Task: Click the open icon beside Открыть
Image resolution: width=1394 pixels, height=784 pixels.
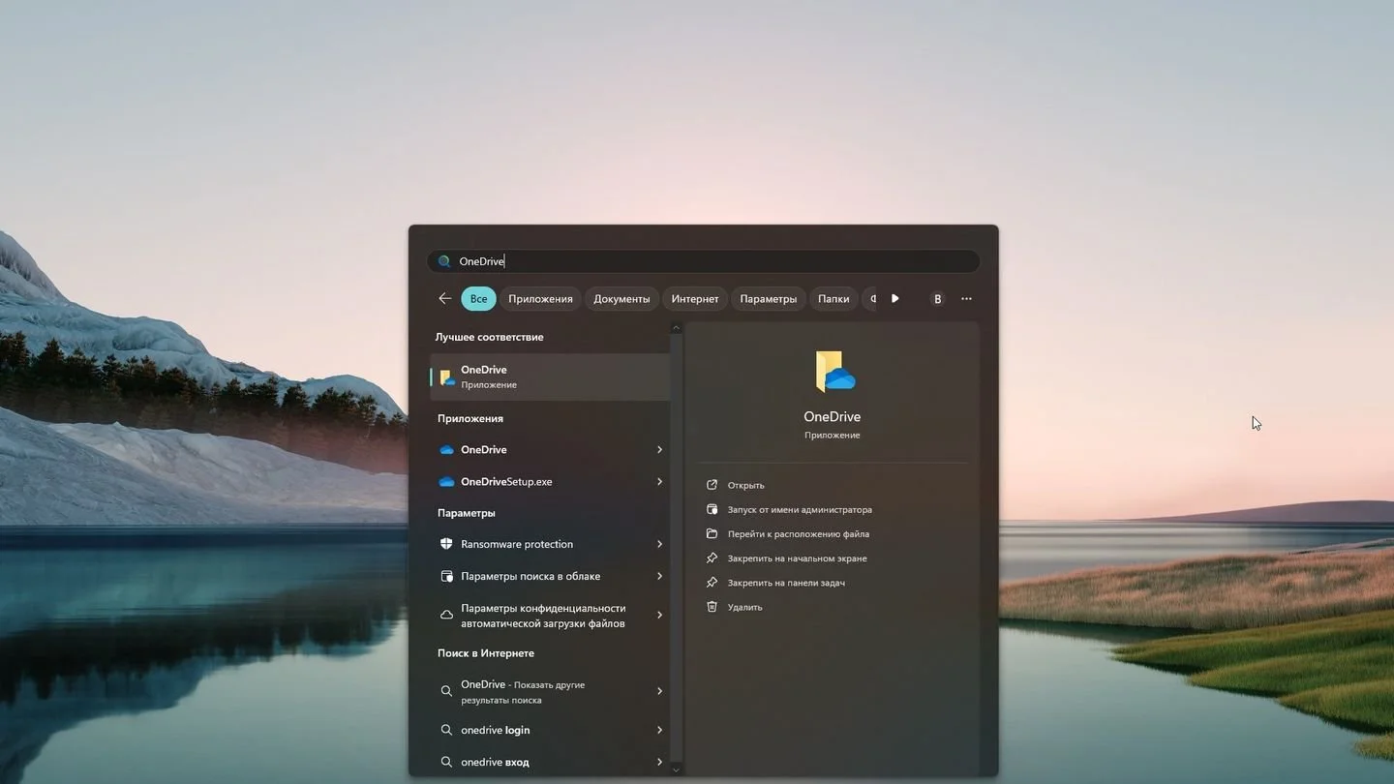Action: (712, 485)
